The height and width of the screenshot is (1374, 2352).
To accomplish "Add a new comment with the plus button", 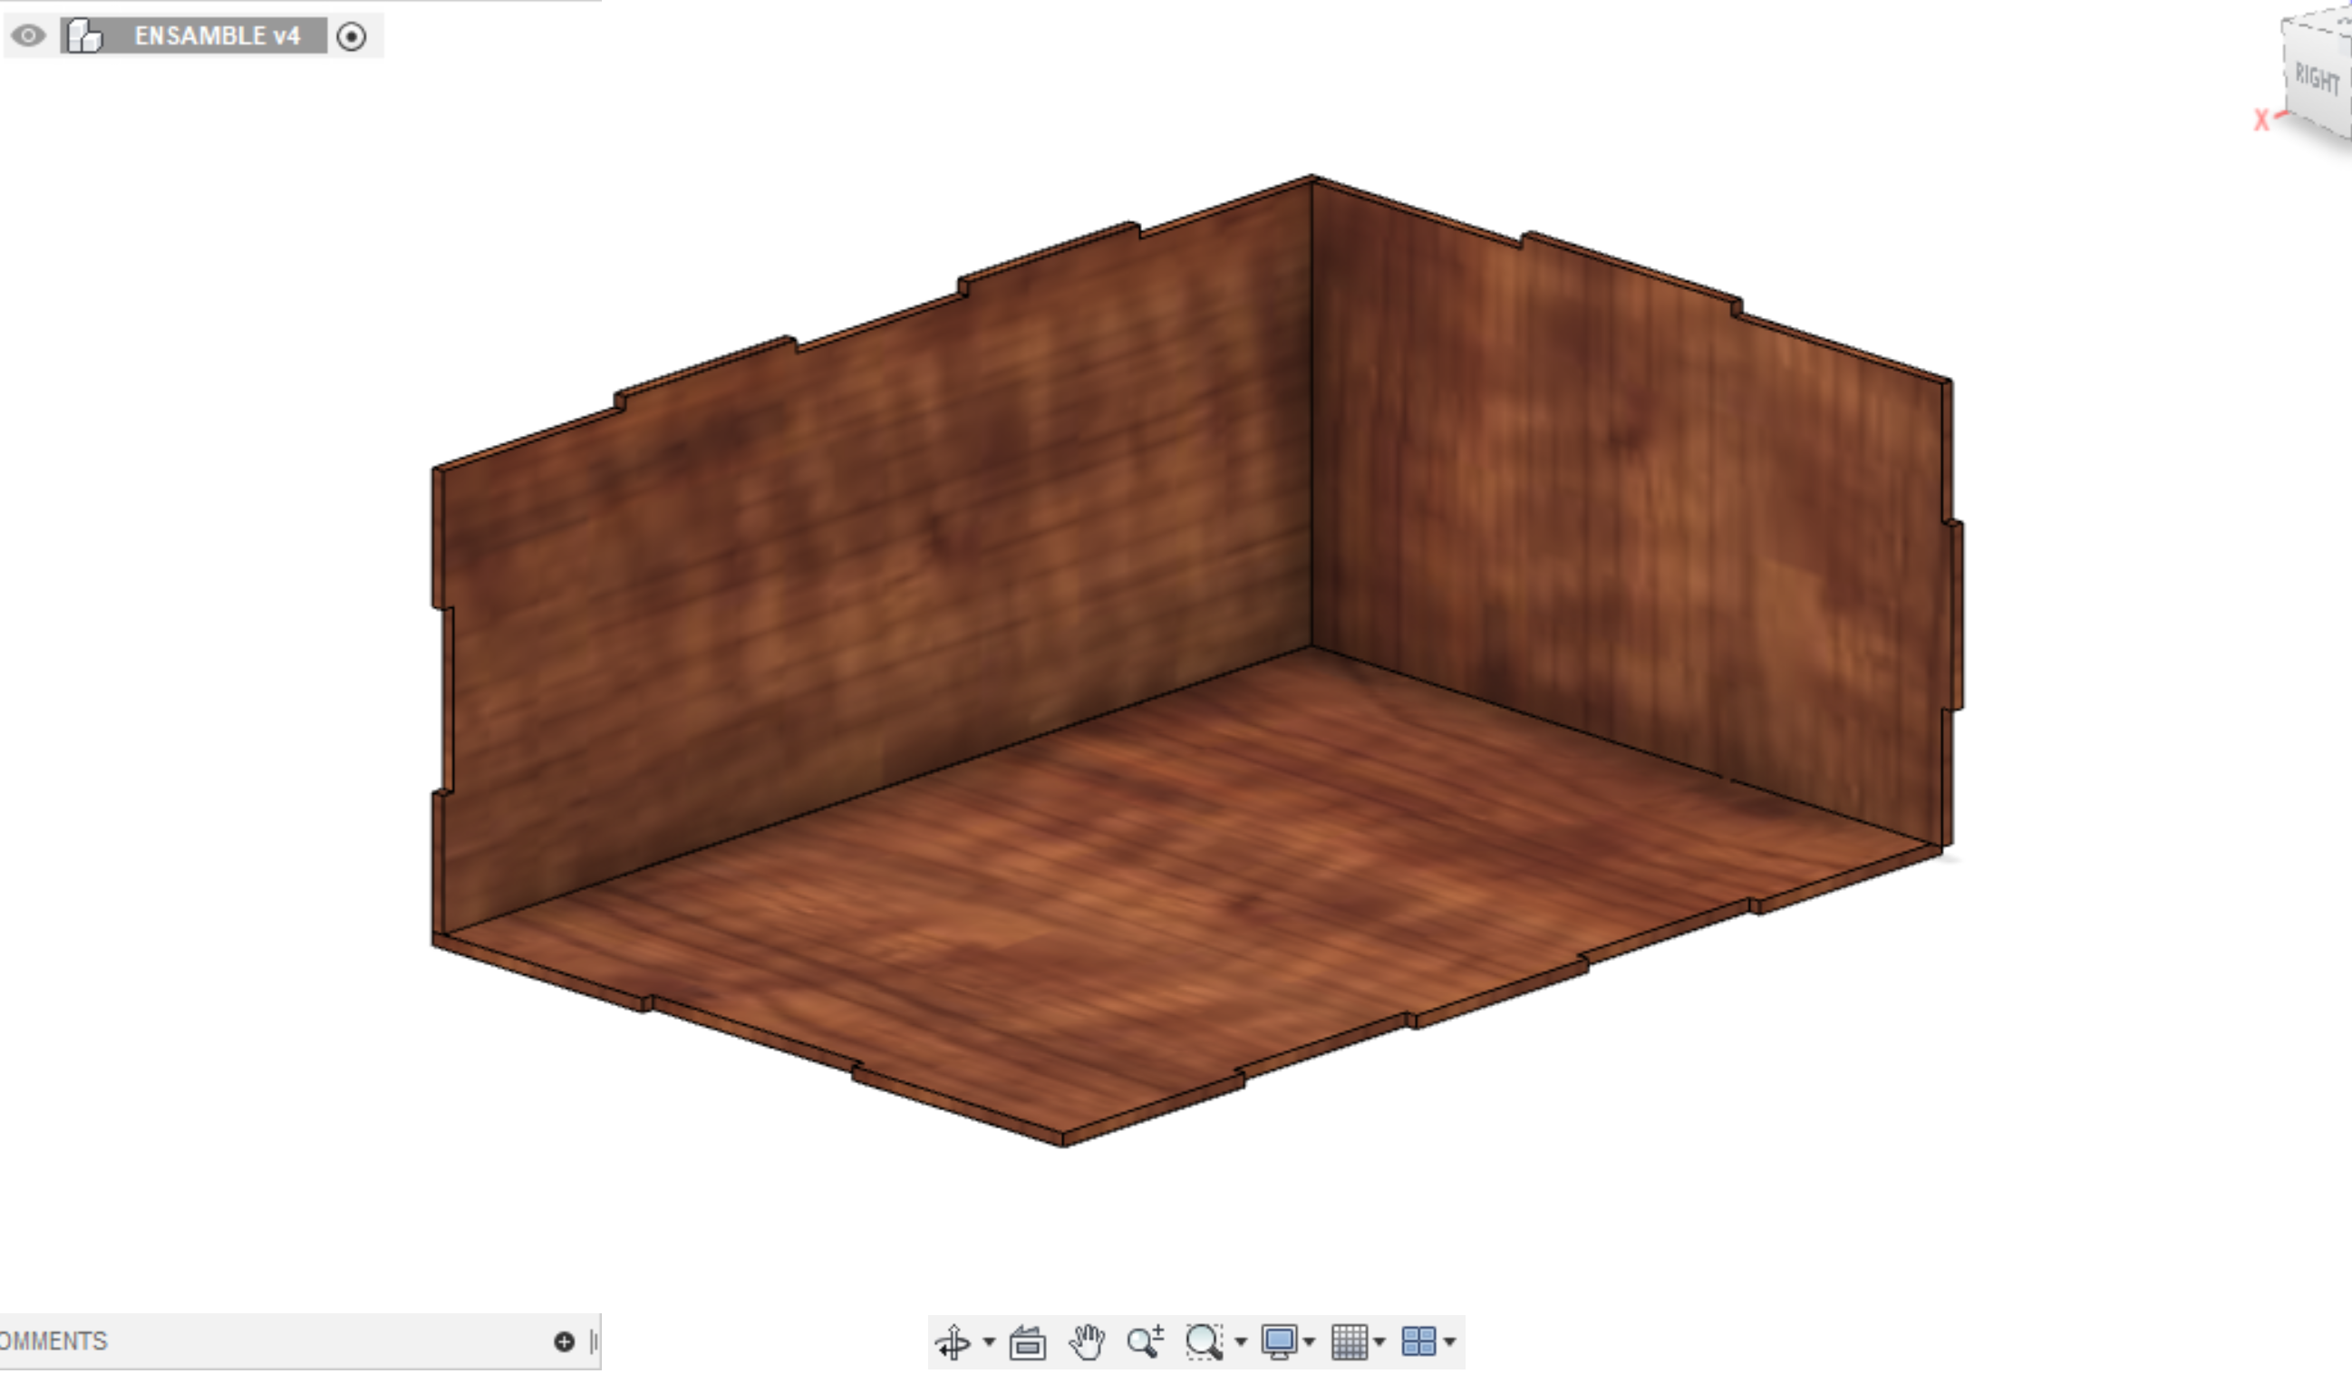I will coord(564,1341).
